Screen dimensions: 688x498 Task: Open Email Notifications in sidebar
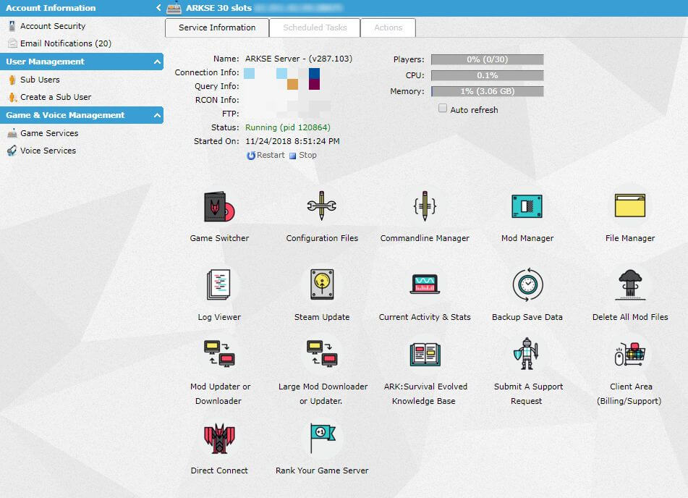pos(65,43)
